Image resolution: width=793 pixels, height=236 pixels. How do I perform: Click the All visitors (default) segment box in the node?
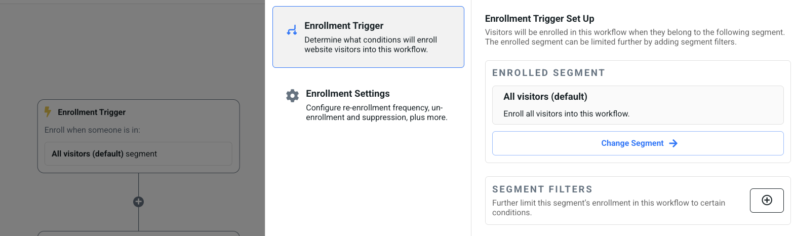coord(138,153)
